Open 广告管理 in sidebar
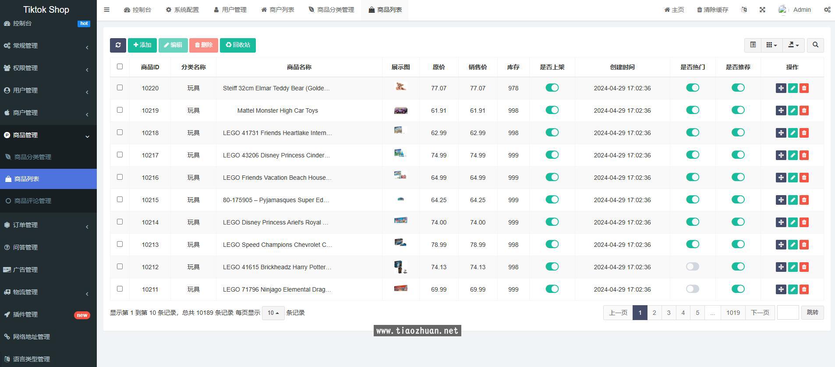The image size is (835, 367). (48, 270)
